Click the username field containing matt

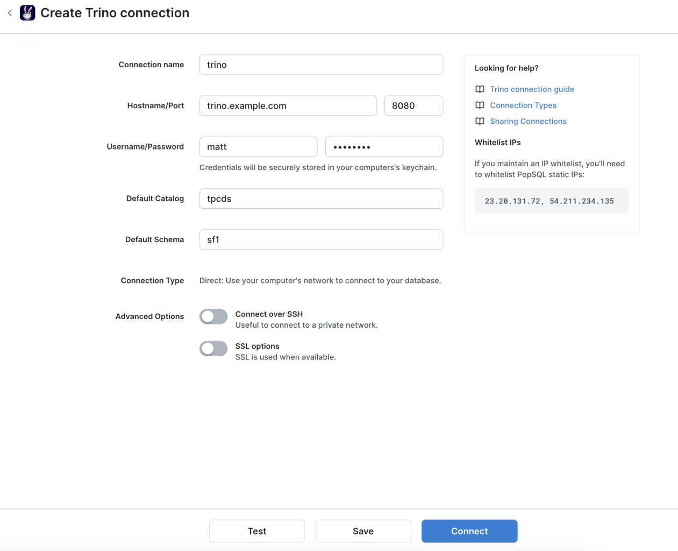tap(258, 147)
